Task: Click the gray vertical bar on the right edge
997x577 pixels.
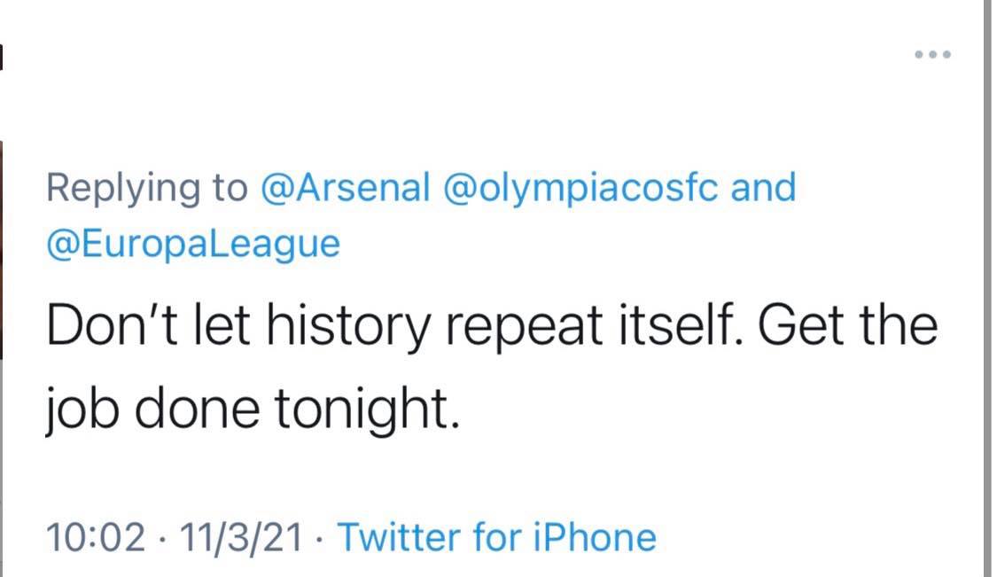Action: pyautogui.click(x=986, y=288)
